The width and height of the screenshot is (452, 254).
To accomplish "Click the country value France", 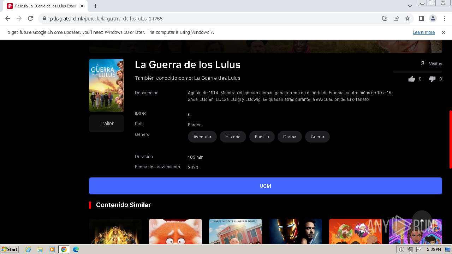I will [x=195, y=125].
